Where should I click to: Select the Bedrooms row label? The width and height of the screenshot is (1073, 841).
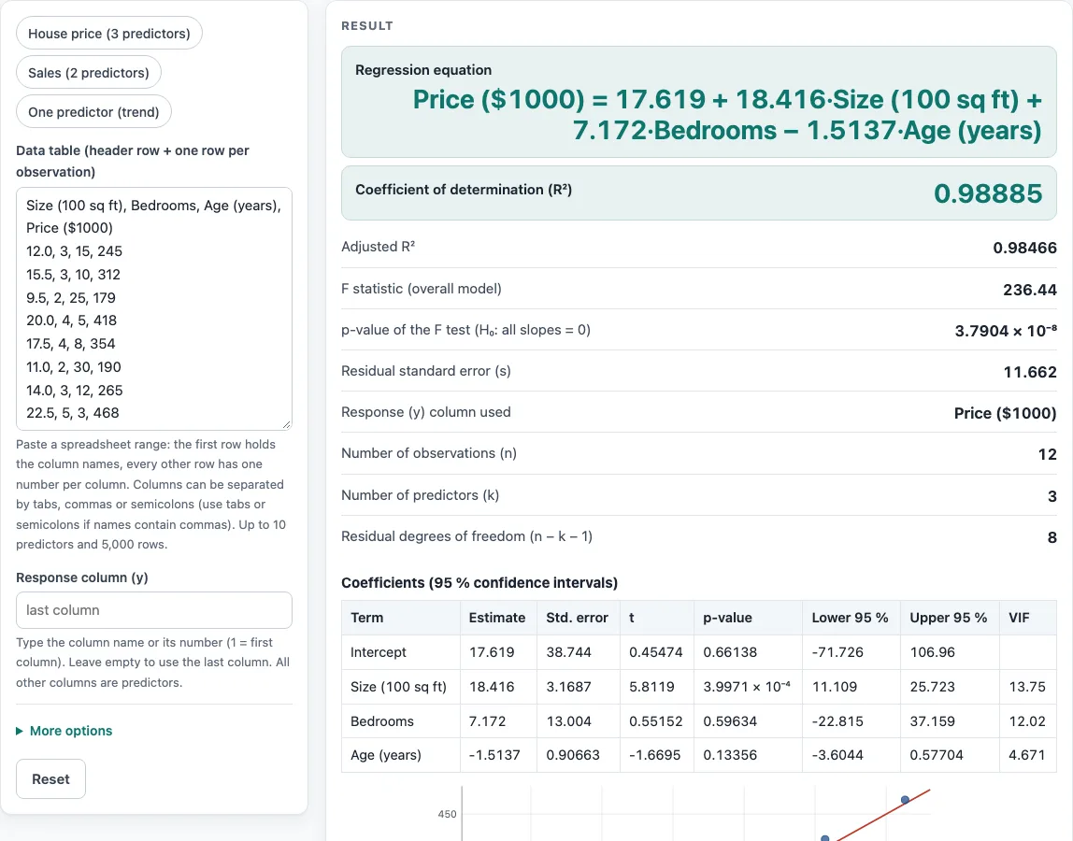(x=382, y=721)
